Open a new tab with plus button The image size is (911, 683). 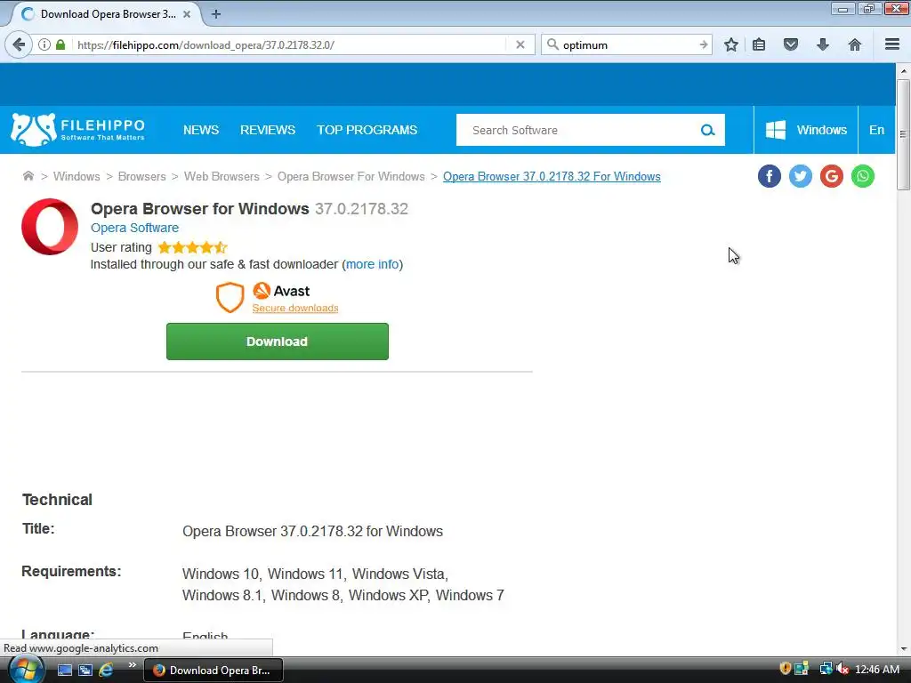pos(216,14)
